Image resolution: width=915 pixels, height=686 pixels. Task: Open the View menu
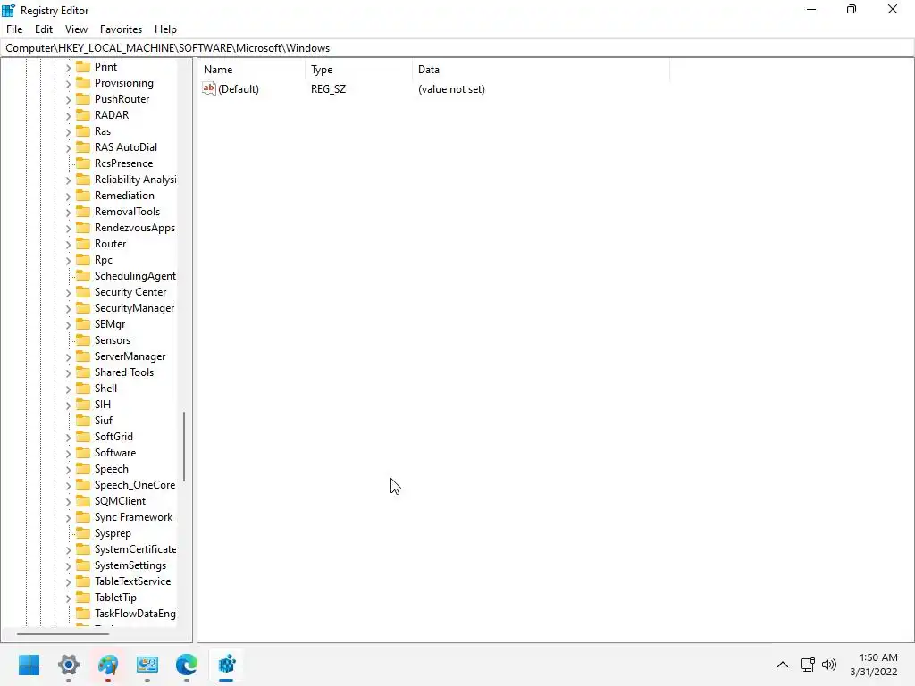point(76,29)
